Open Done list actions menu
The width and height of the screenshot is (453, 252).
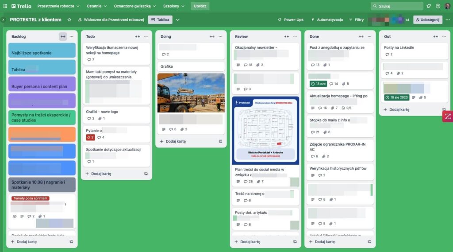(x=369, y=36)
